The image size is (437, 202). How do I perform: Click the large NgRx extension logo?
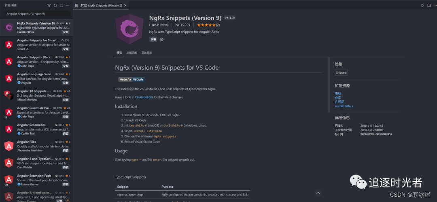pyautogui.click(x=129, y=29)
